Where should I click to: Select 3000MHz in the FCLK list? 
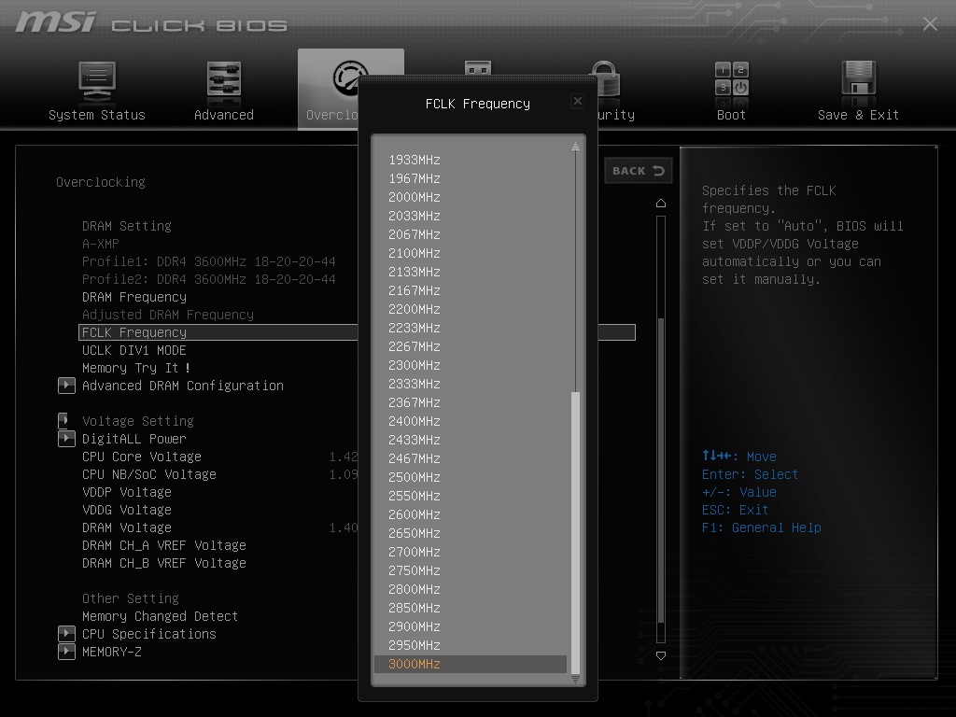pyautogui.click(x=471, y=664)
